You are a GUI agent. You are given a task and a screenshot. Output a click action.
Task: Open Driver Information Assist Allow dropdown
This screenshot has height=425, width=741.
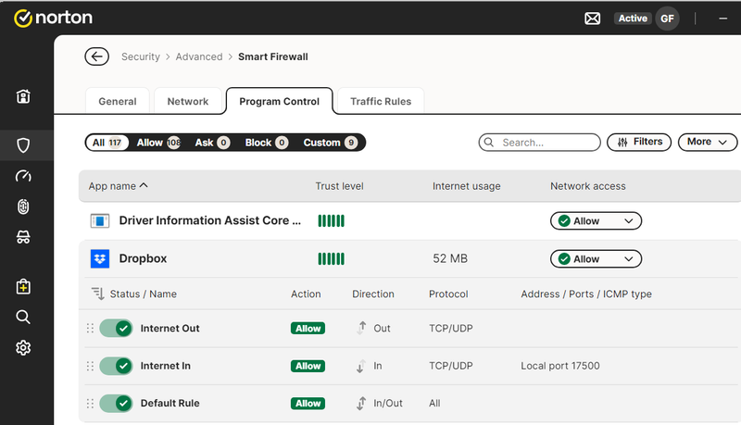pos(596,221)
